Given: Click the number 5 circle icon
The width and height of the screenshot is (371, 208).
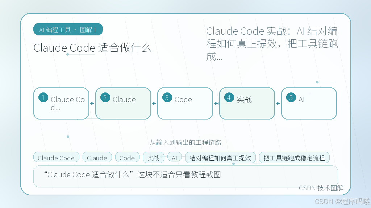Looking at the screenshot, I should click(291, 97).
